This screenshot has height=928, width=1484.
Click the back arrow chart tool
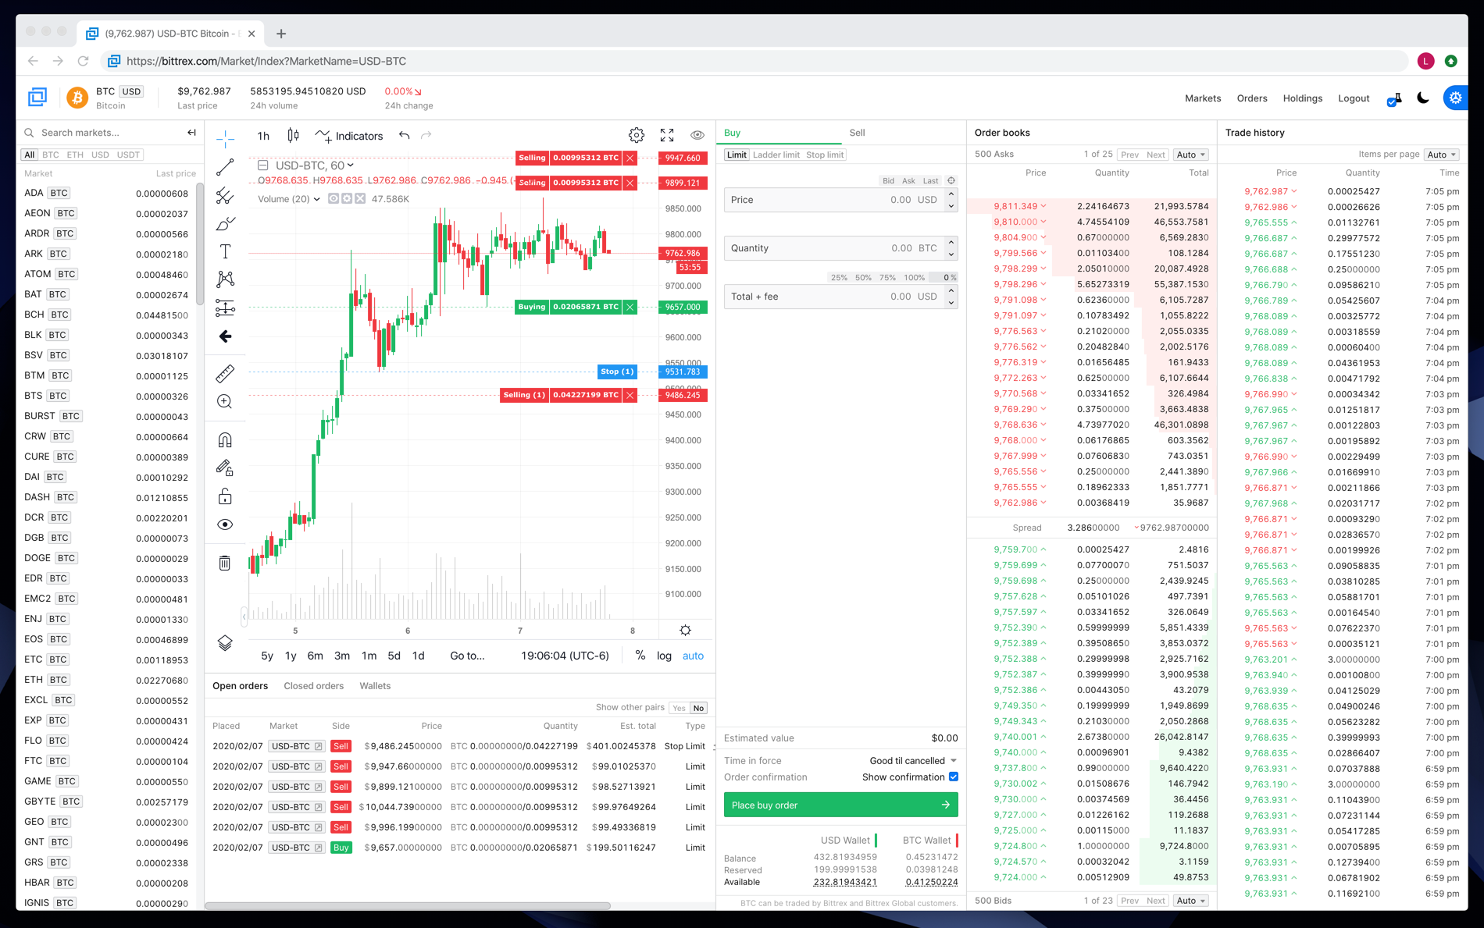coord(225,336)
